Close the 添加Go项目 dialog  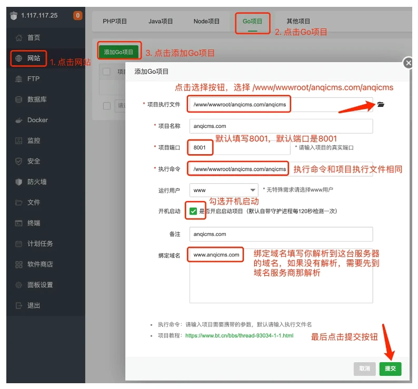407,63
